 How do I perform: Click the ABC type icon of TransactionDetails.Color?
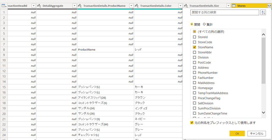(x=137, y=6)
